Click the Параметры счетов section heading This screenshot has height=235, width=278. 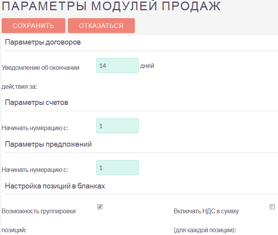(37, 103)
